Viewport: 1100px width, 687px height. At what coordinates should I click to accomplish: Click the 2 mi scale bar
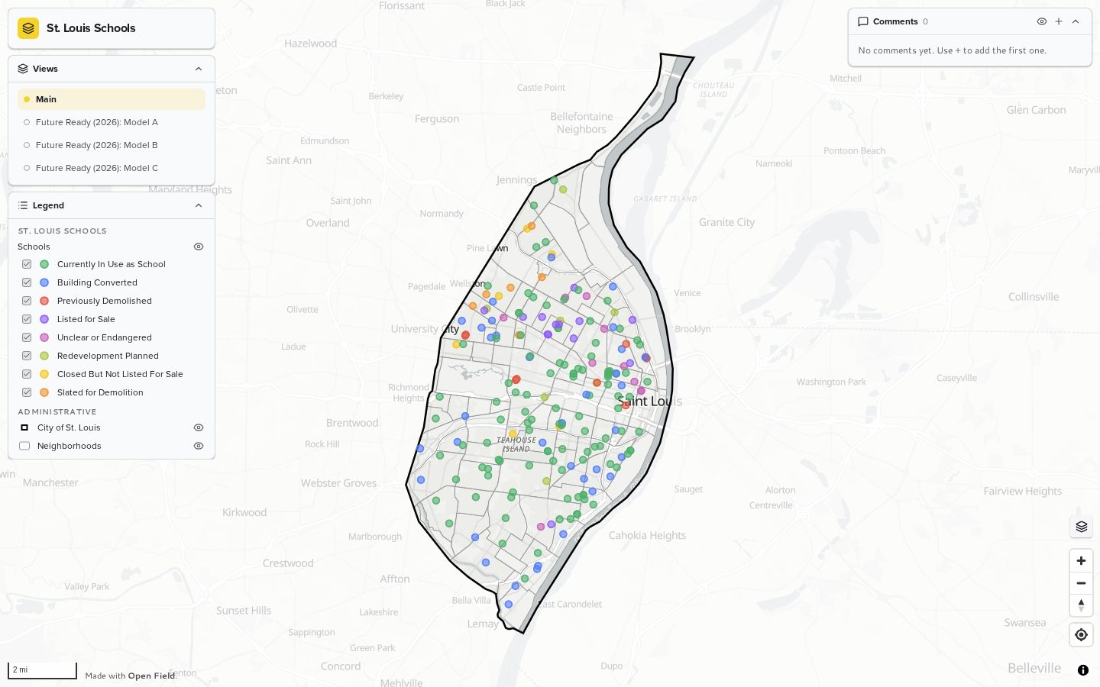click(42, 670)
